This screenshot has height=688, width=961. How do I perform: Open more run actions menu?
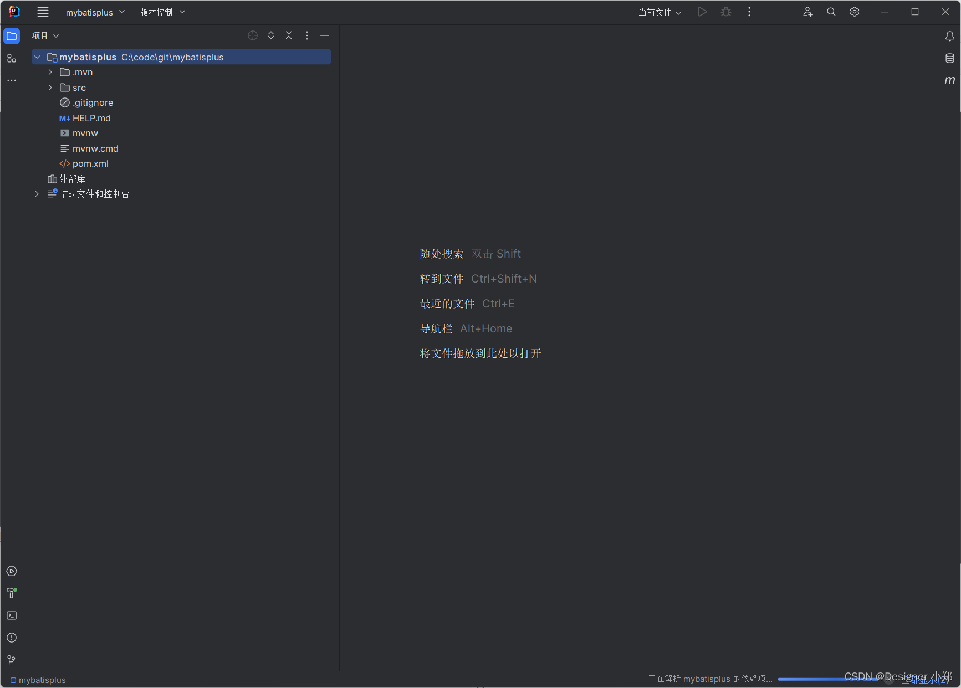[749, 12]
